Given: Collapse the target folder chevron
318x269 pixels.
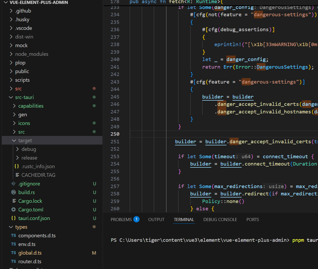Looking at the screenshot, I should [x=14, y=140].
